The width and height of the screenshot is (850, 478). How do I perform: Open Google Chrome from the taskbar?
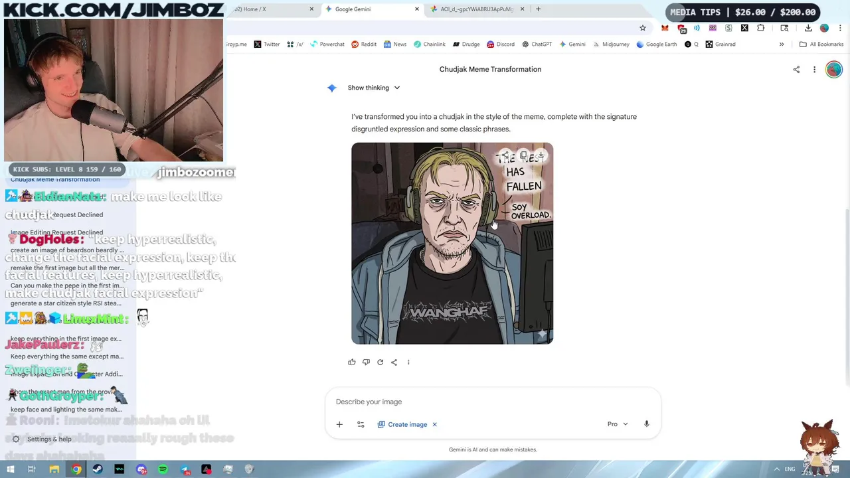pos(76,469)
